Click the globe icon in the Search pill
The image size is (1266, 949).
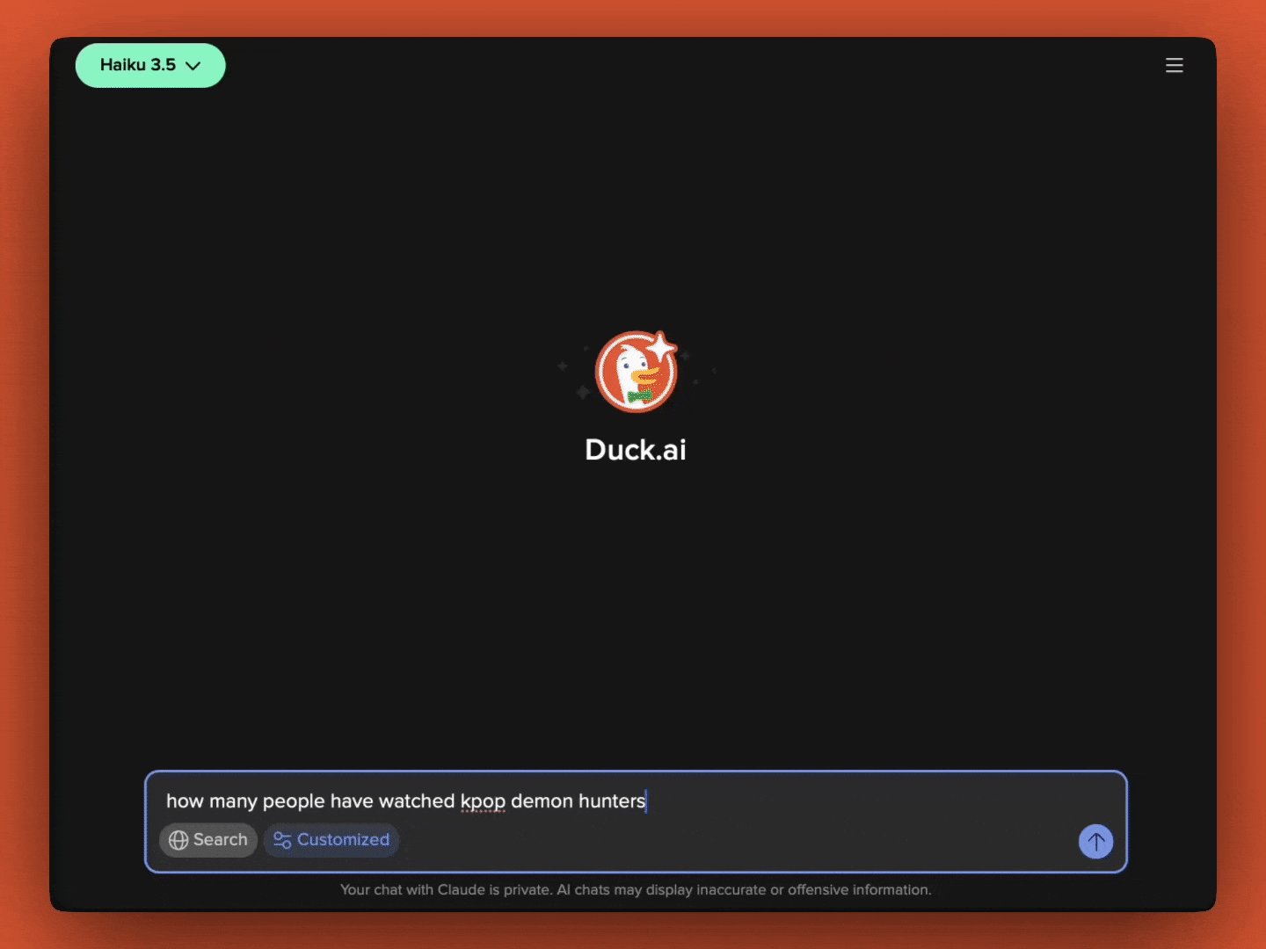[x=178, y=840]
